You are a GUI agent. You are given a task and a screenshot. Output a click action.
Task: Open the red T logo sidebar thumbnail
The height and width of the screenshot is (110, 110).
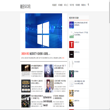(71, 45)
